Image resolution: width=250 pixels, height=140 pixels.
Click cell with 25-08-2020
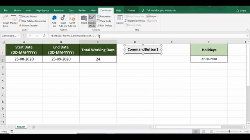[24, 59]
